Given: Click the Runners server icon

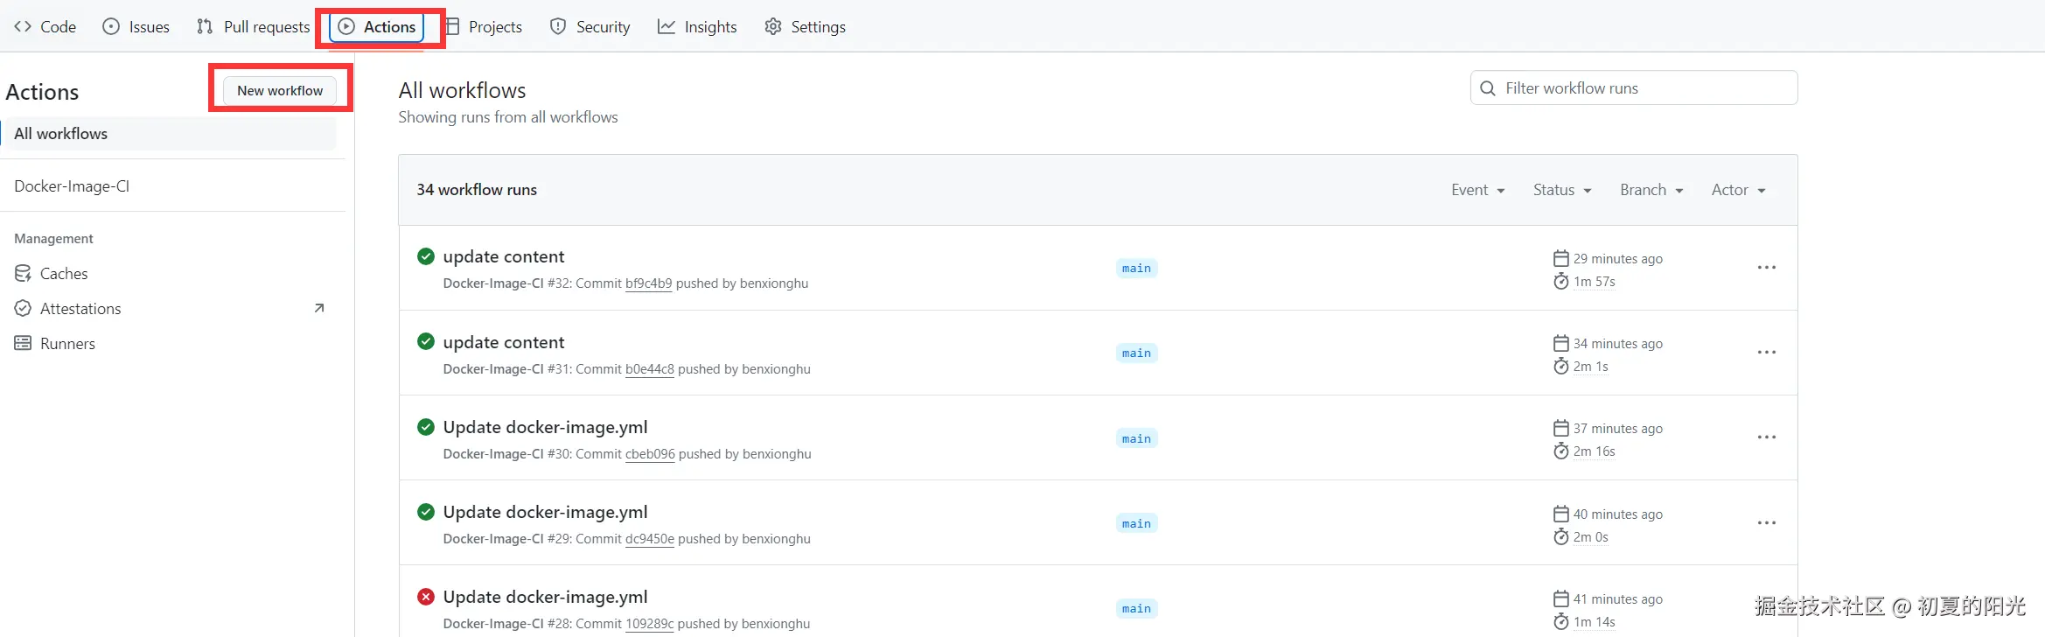Looking at the screenshot, I should pos(23,344).
